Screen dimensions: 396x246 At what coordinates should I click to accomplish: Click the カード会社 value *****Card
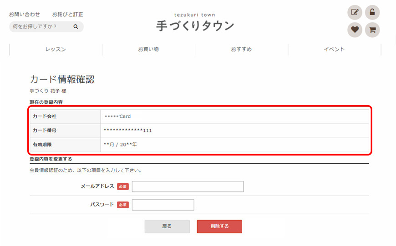[117, 116]
